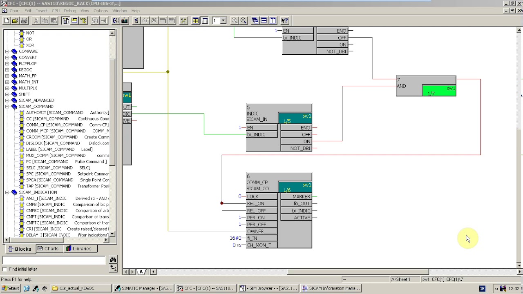Enable Find initial letter checkbox
Viewport: 523px width, 294px height.
pos(5,269)
